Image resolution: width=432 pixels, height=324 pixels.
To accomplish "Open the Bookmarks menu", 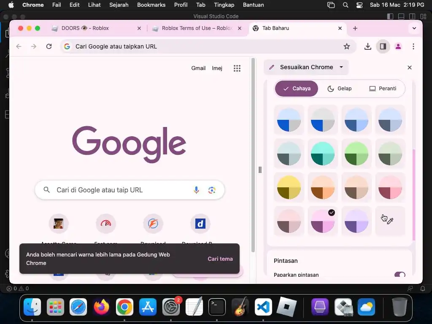I will (x=151, y=5).
